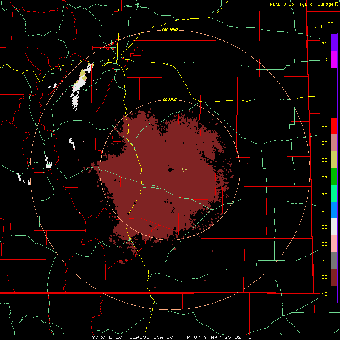Click the UK legend label
Image resolution: width=340 pixels, height=340 pixels.
tap(324, 60)
